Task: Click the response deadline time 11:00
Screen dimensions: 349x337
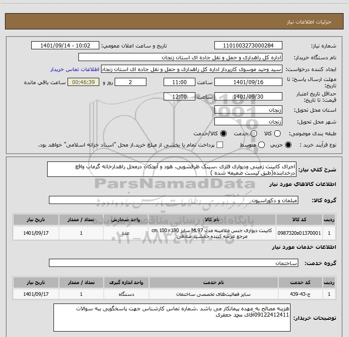Action: coord(179,82)
